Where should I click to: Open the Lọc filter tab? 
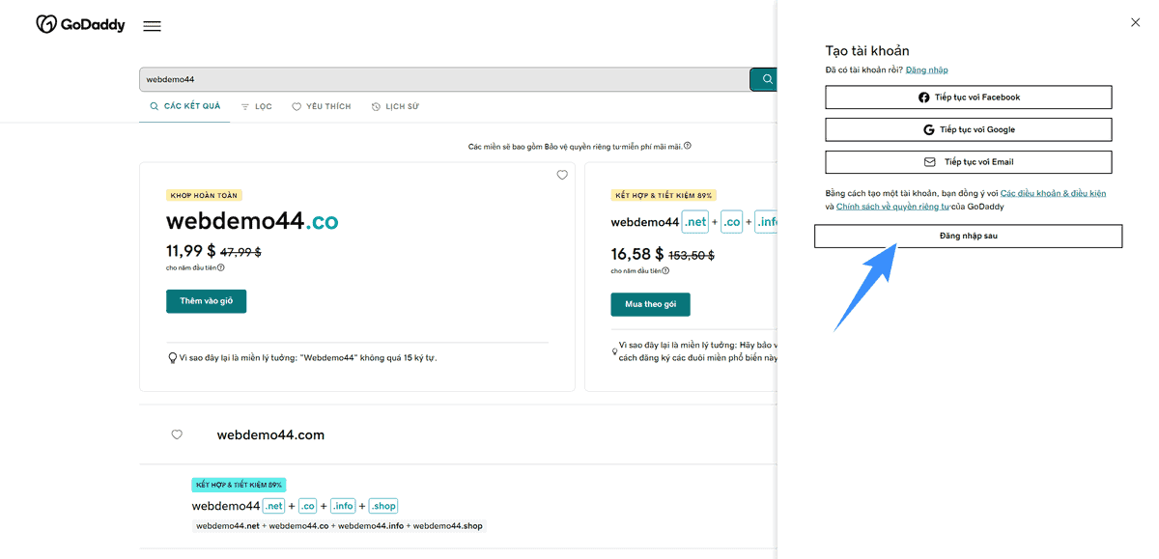[x=257, y=107]
